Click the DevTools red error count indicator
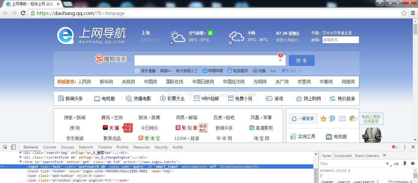 [395, 147]
